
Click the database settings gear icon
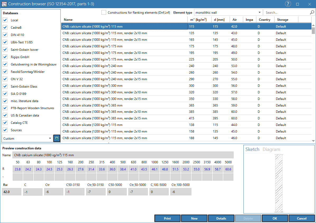[57, 138]
